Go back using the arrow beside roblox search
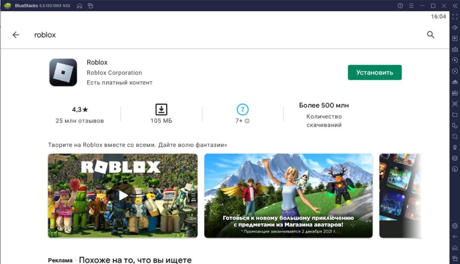 (16, 35)
